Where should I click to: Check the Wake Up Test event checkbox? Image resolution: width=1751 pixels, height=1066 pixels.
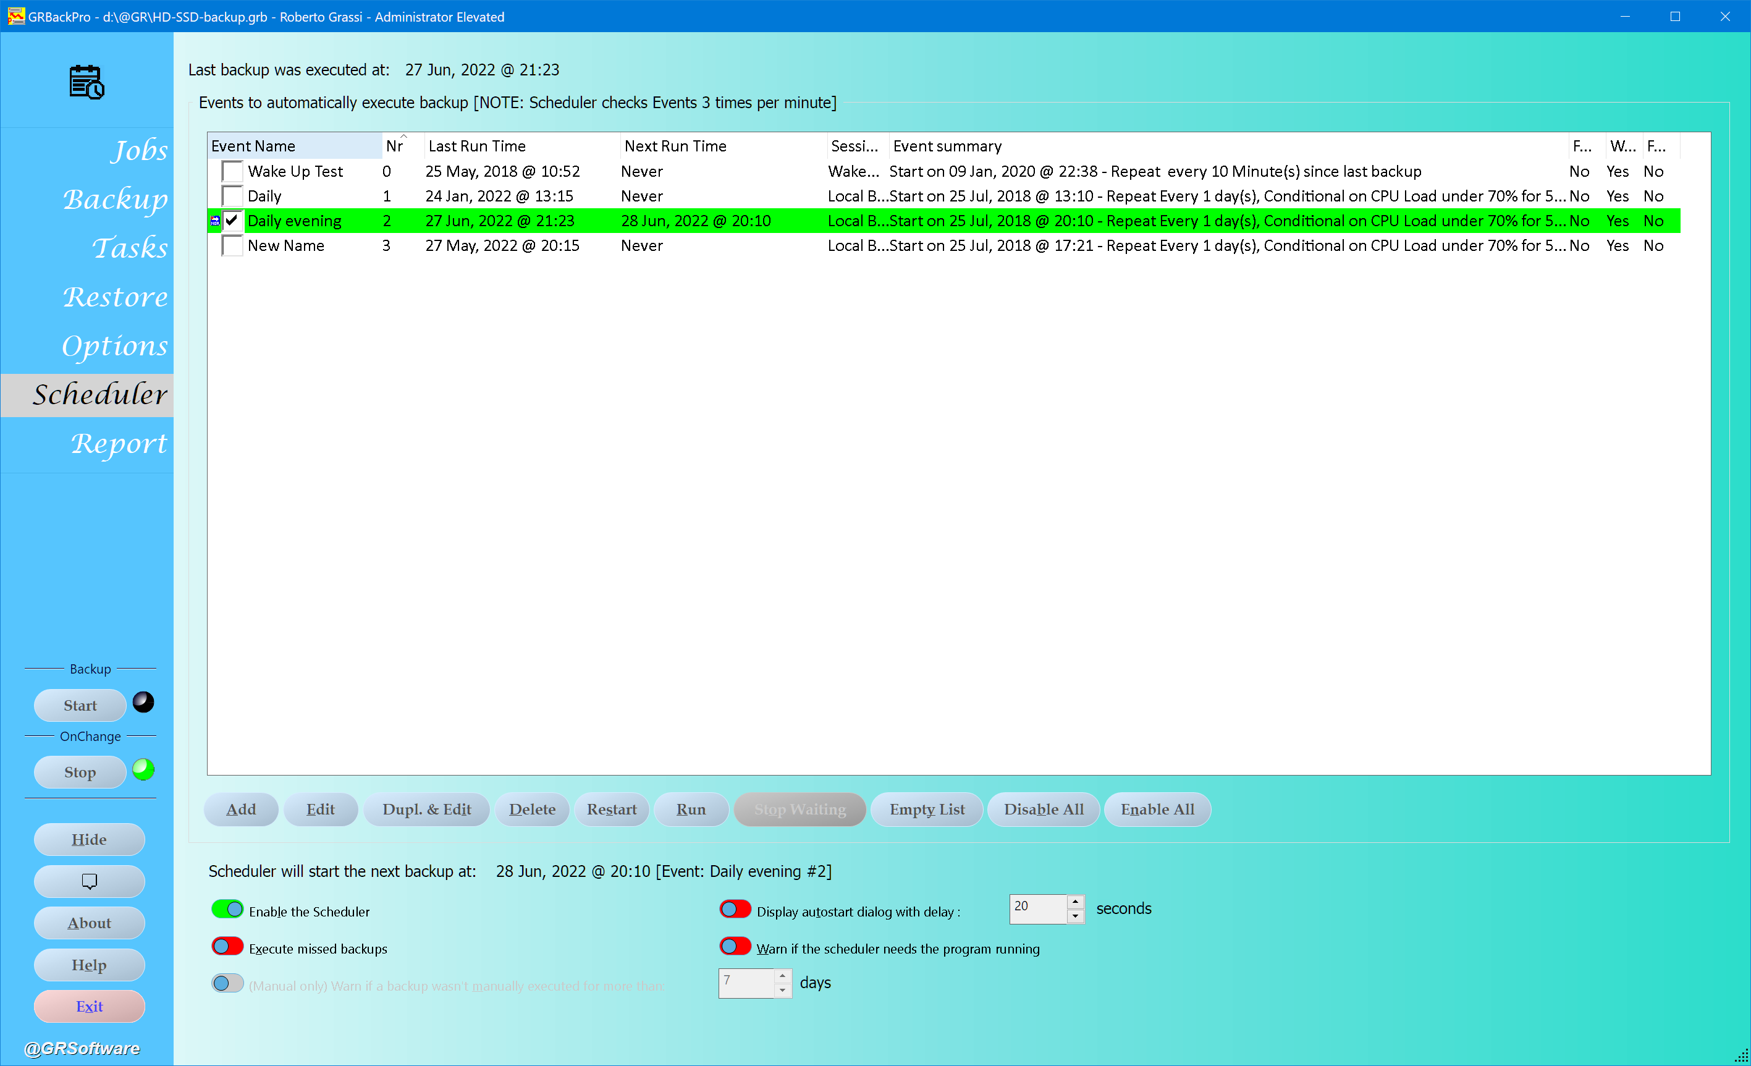click(231, 171)
